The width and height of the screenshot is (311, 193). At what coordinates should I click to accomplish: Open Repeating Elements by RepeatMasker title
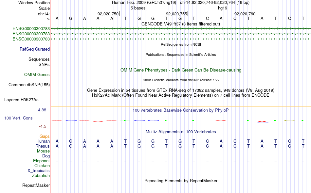point(181,181)
